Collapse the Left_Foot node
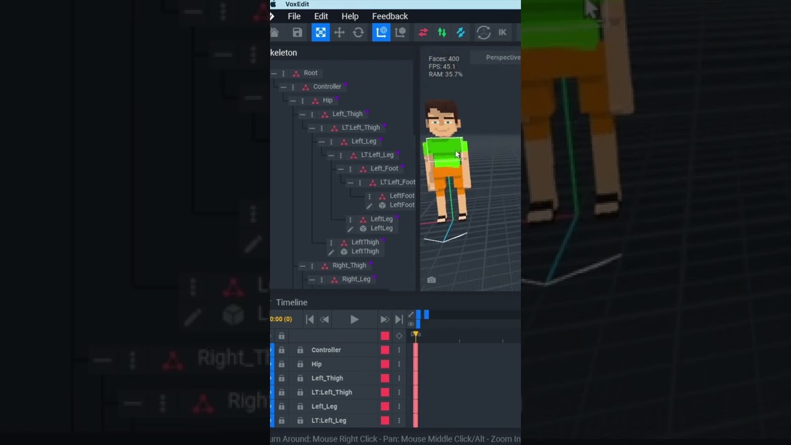 click(341, 169)
